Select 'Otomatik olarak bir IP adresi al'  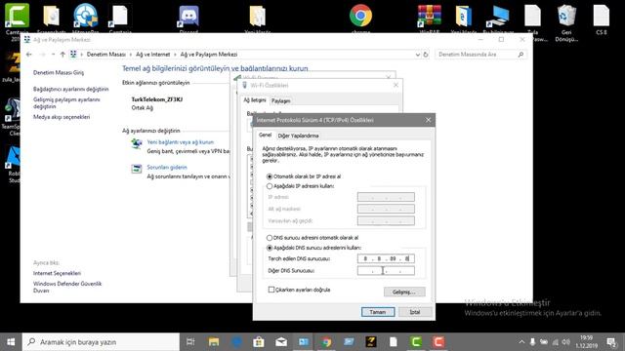270,176
